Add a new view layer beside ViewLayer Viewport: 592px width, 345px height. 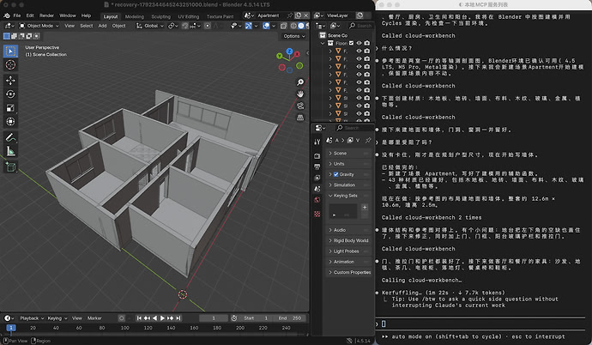(359, 15)
